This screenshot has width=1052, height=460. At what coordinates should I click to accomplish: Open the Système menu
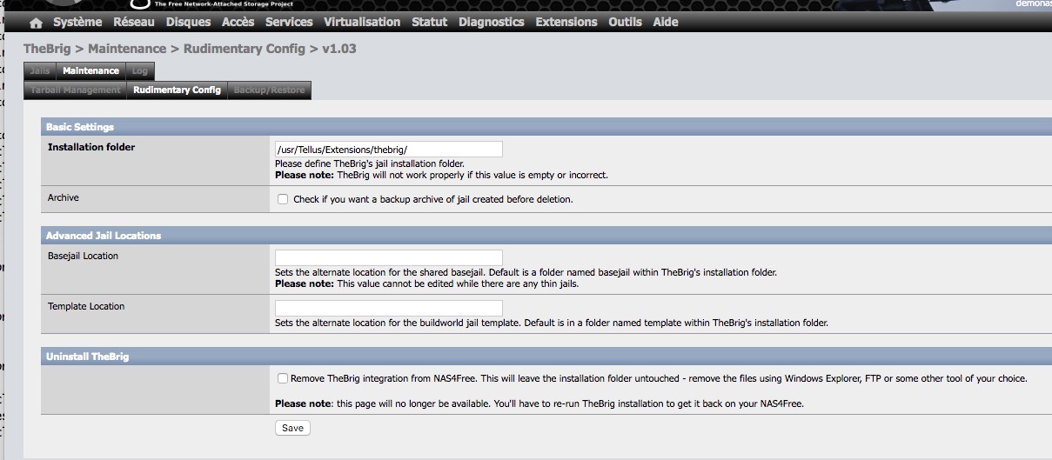pos(77,22)
